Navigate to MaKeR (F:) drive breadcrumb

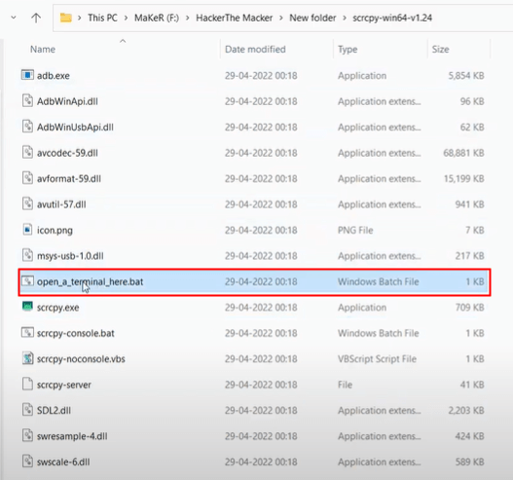(x=157, y=18)
